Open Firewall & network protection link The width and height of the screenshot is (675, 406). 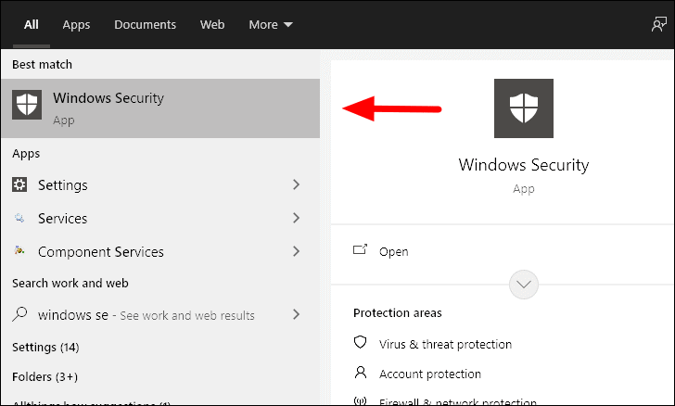458,401
